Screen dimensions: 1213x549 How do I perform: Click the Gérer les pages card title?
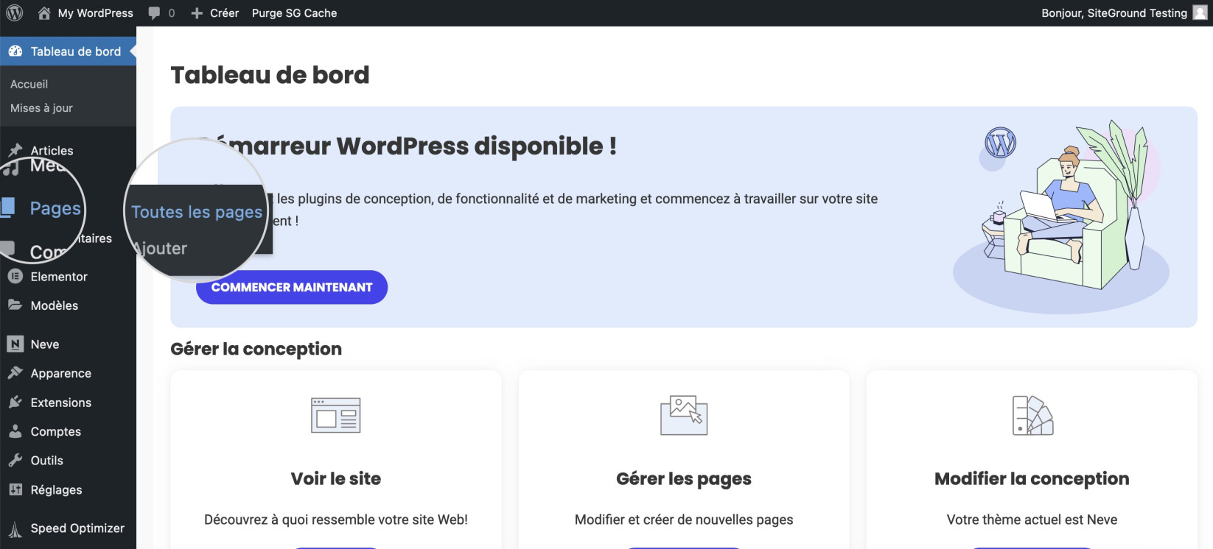point(684,479)
